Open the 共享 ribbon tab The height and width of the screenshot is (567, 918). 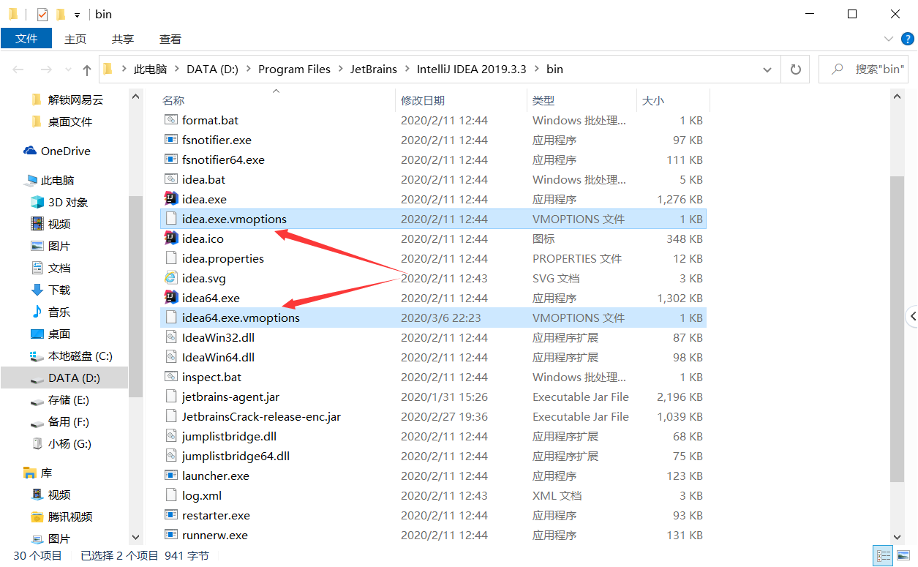(x=123, y=39)
